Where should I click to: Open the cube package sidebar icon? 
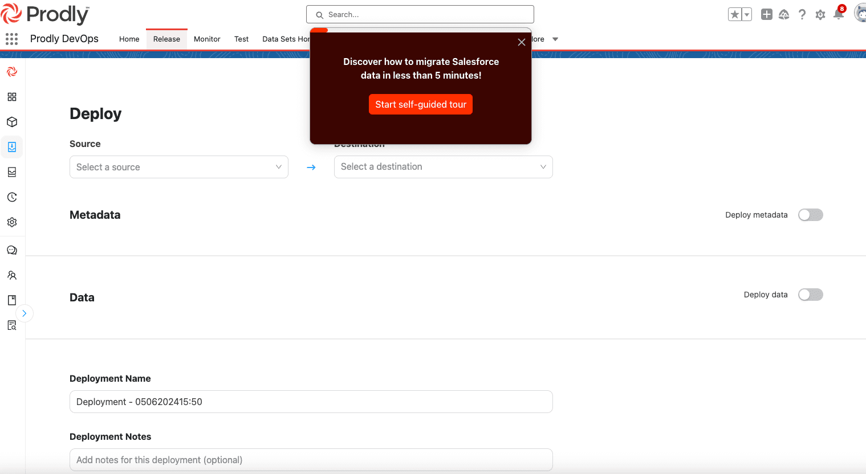pyautogui.click(x=12, y=122)
